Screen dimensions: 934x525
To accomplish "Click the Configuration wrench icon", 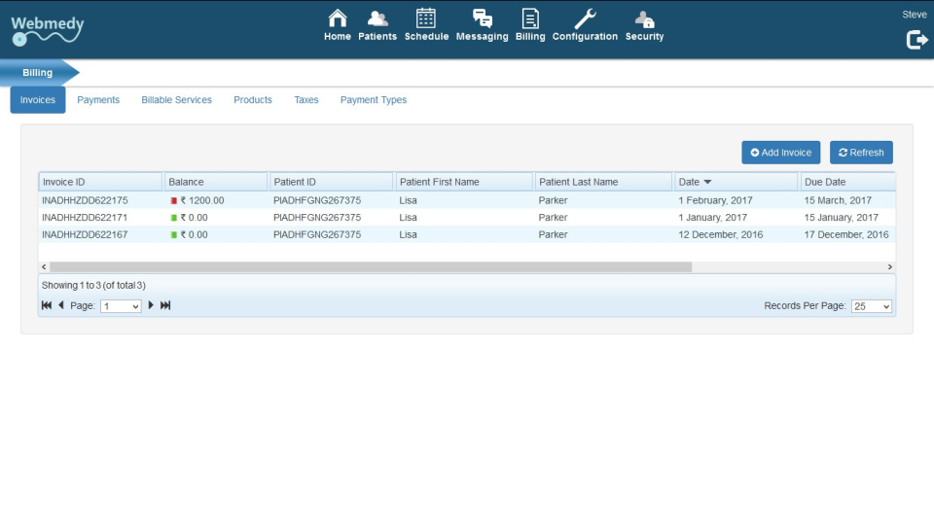I will pos(585,19).
